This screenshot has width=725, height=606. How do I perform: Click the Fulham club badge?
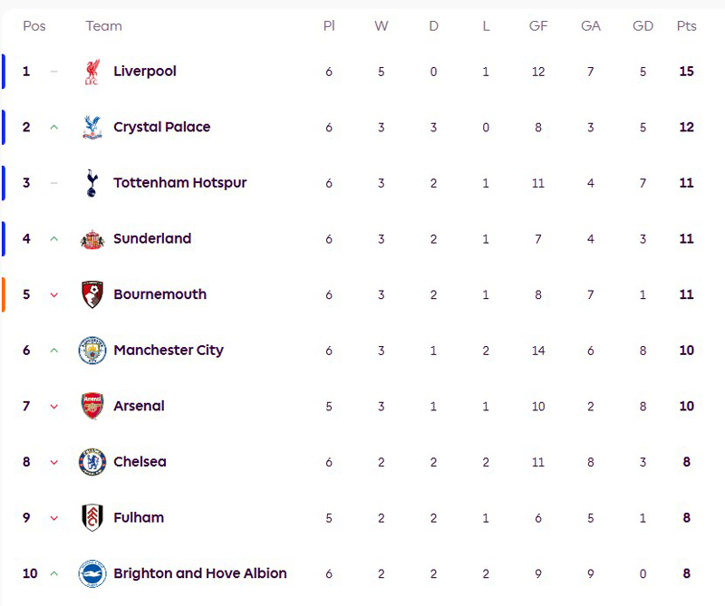pos(92,518)
